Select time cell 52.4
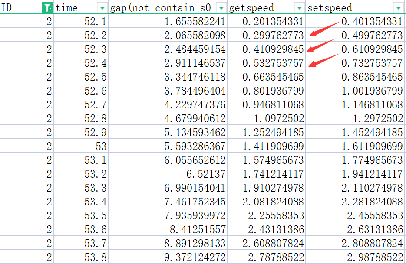 [81, 63]
